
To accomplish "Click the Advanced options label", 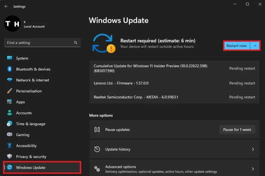I will 120,167.
